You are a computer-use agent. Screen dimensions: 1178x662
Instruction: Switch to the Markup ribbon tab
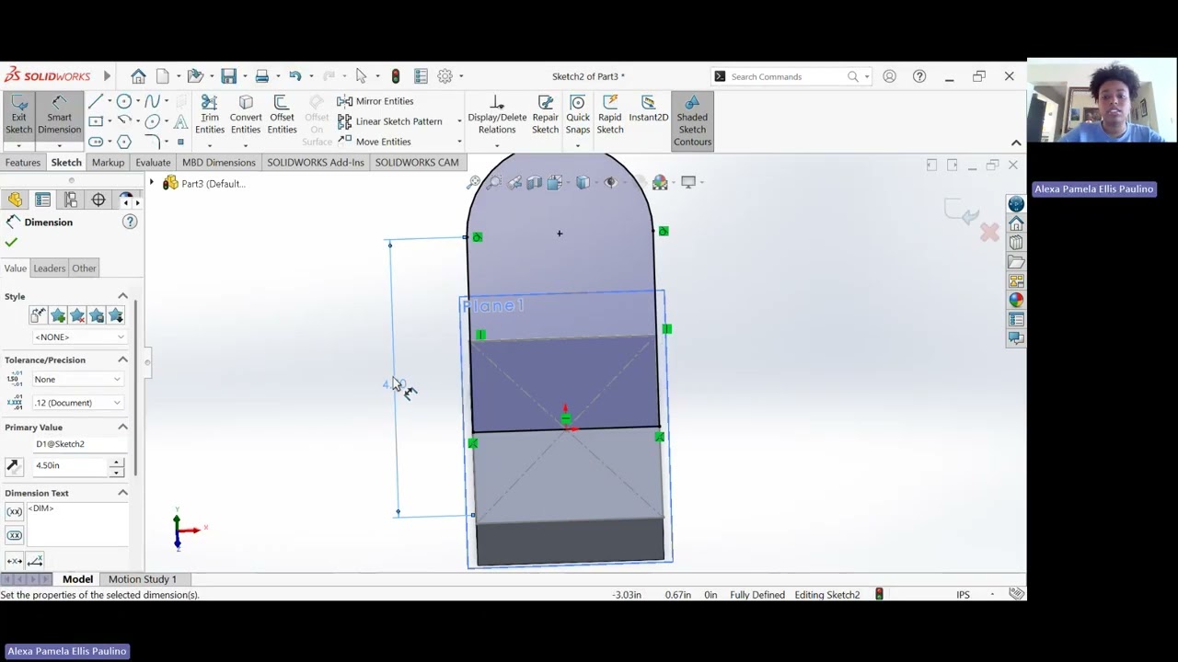pos(108,163)
